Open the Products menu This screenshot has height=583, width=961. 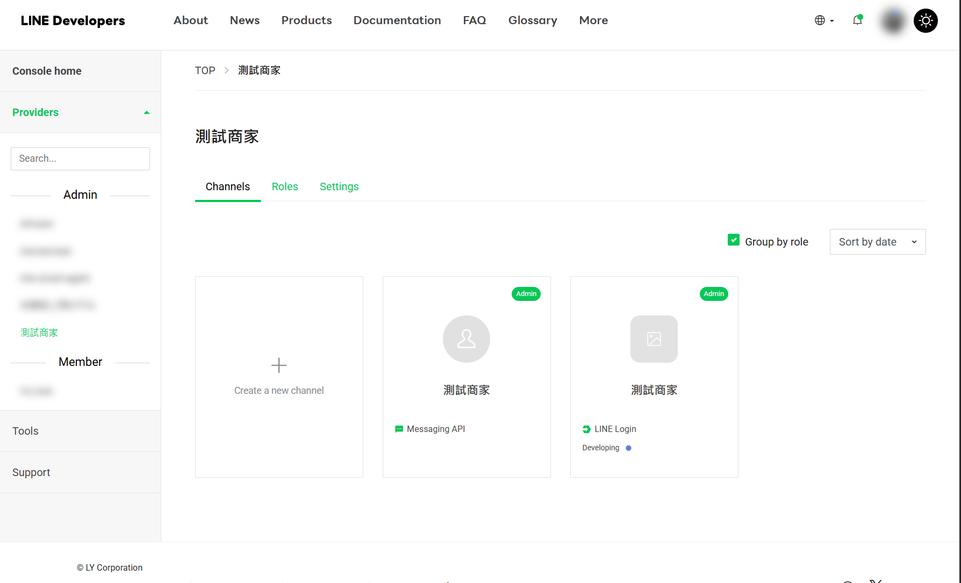307,20
